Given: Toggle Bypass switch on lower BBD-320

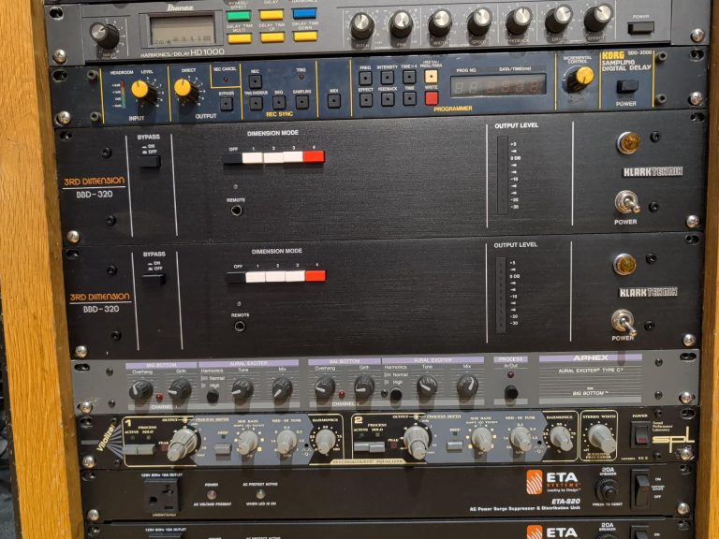Looking at the screenshot, I should (x=154, y=279).
